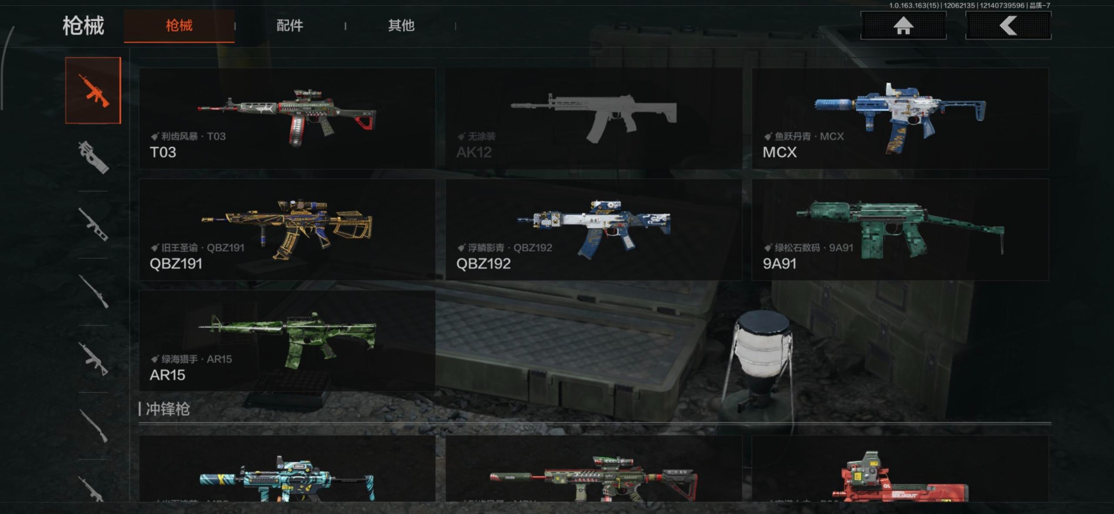Screen dimensions: 1114x514
Task: Open the T03 weapon card
Action: tap(287, 118)
